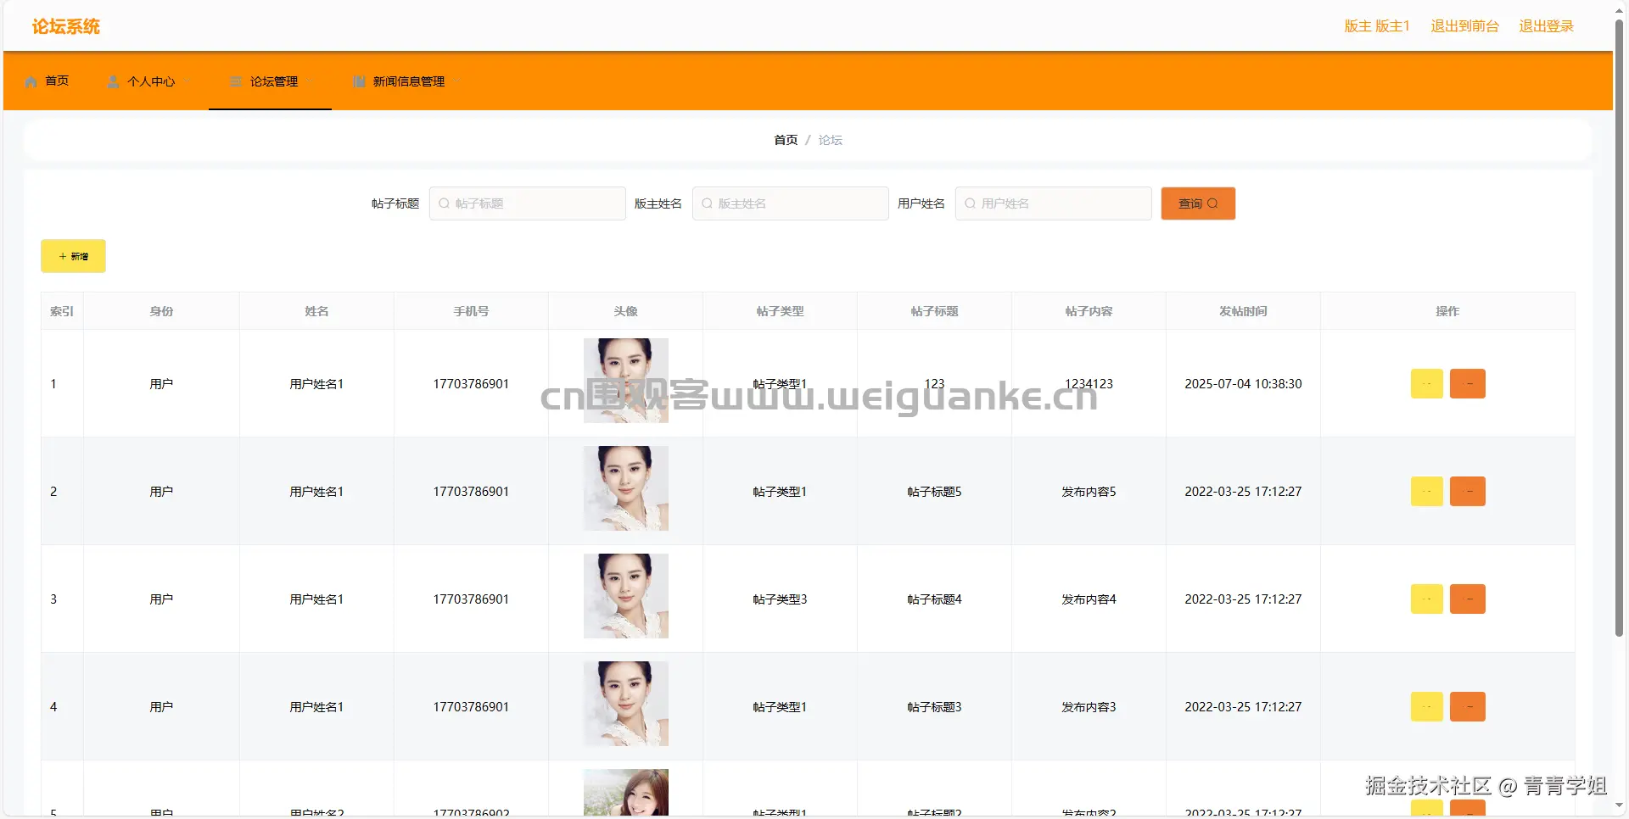
Task: Click the 新增 add button
Action: pos(73,256)
